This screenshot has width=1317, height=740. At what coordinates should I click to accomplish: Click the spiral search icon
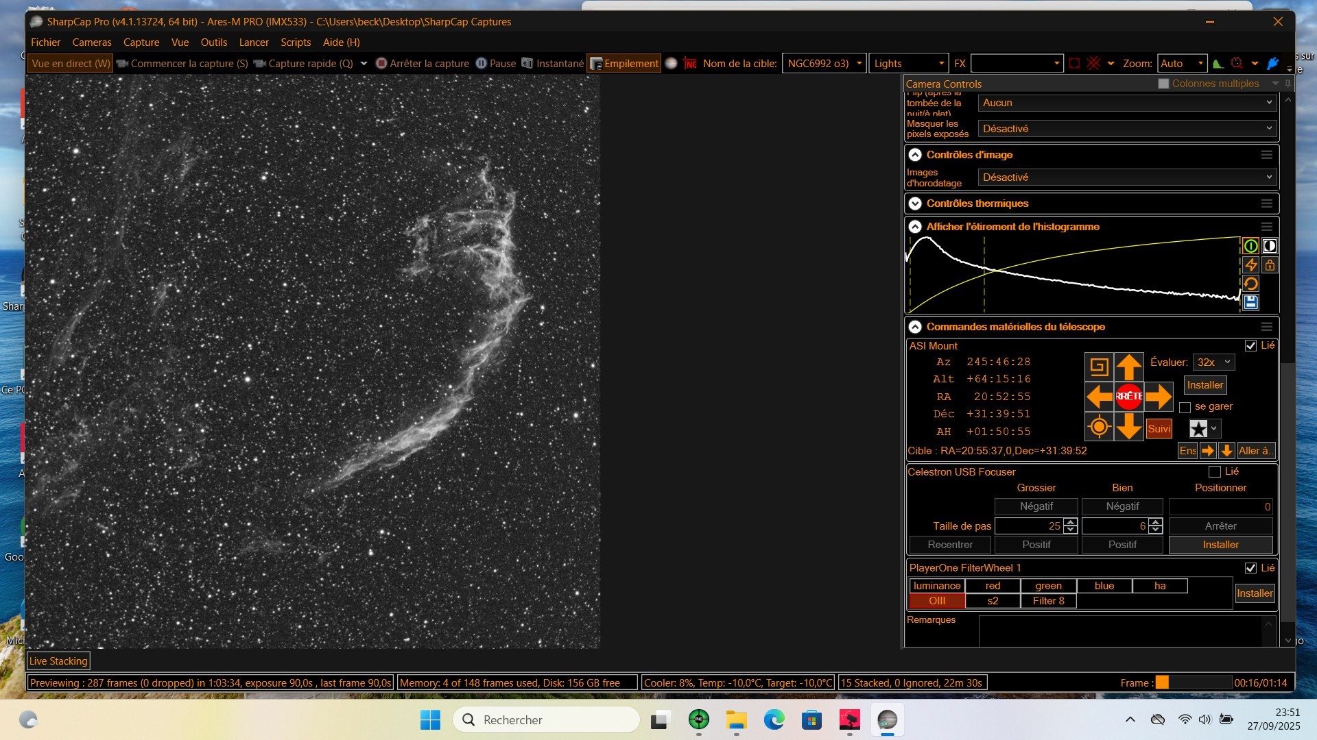point(1099,367)
